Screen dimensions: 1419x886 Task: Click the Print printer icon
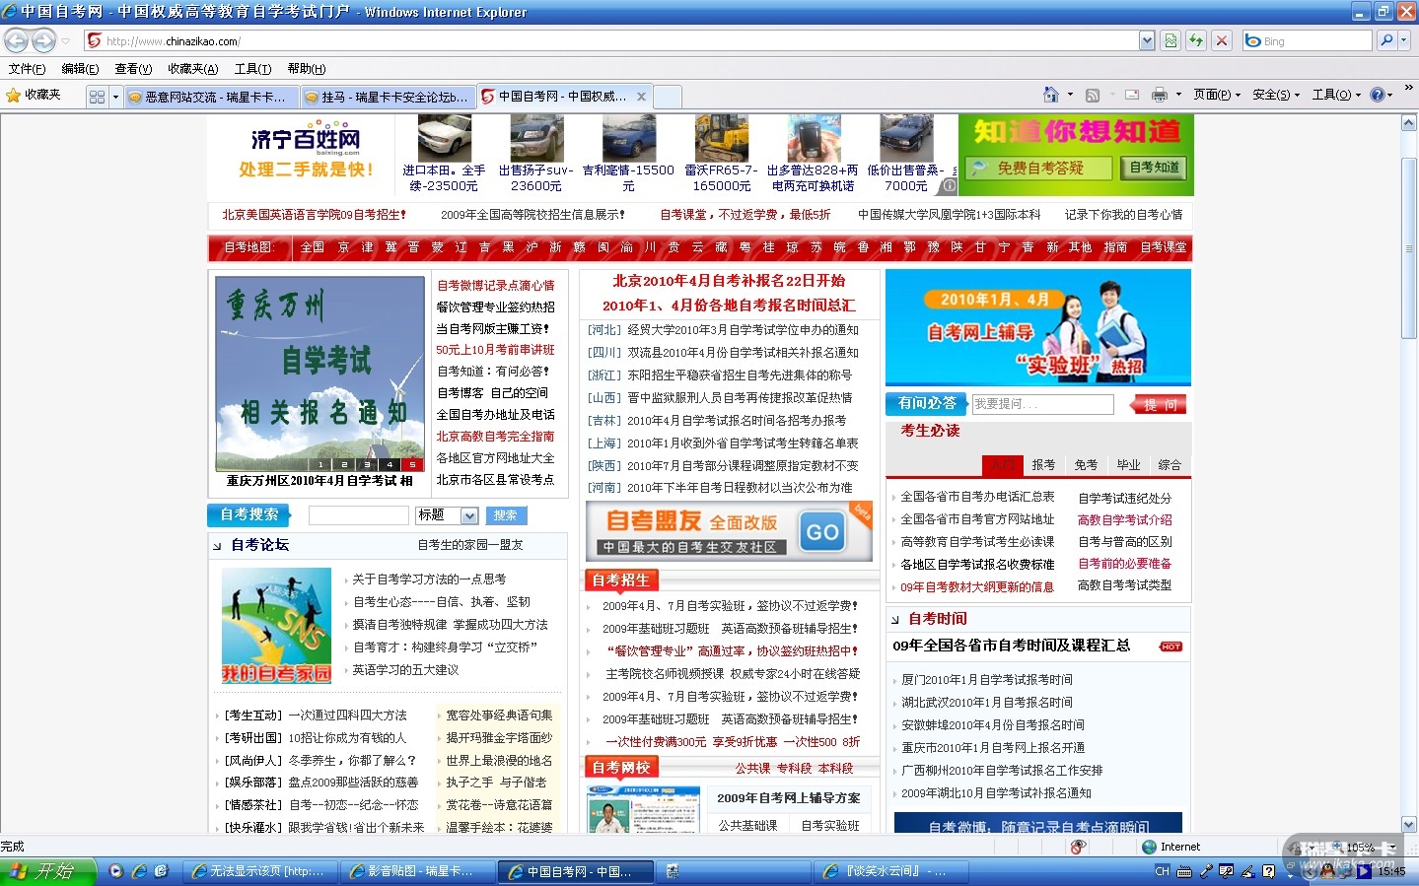coord(1160,96)
